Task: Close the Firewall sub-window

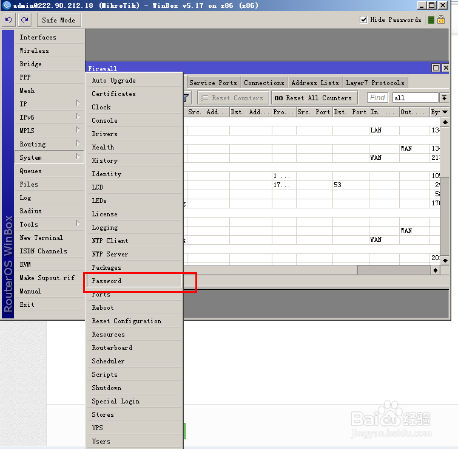Action: [x=445, y=68]
